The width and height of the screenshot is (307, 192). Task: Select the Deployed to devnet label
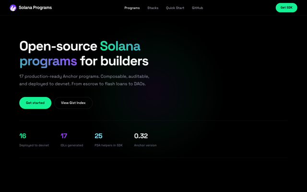(x=34, y=145)
